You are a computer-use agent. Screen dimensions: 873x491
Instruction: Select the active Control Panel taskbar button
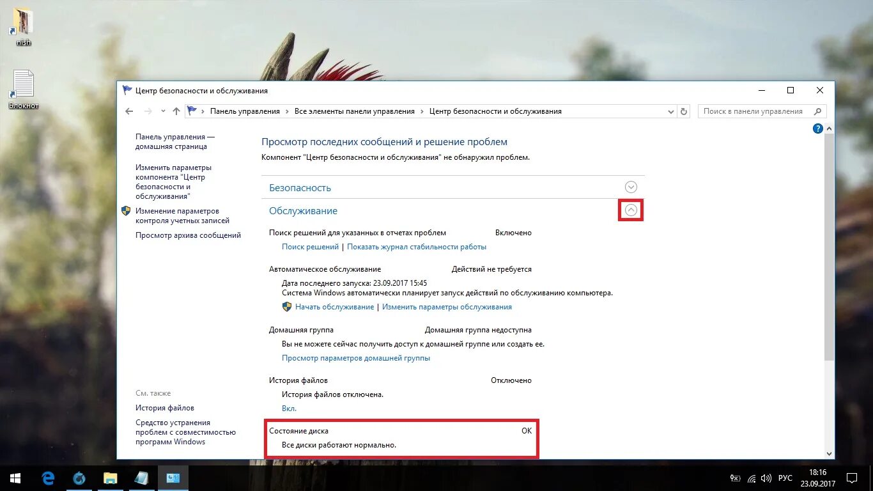point(173,478)
